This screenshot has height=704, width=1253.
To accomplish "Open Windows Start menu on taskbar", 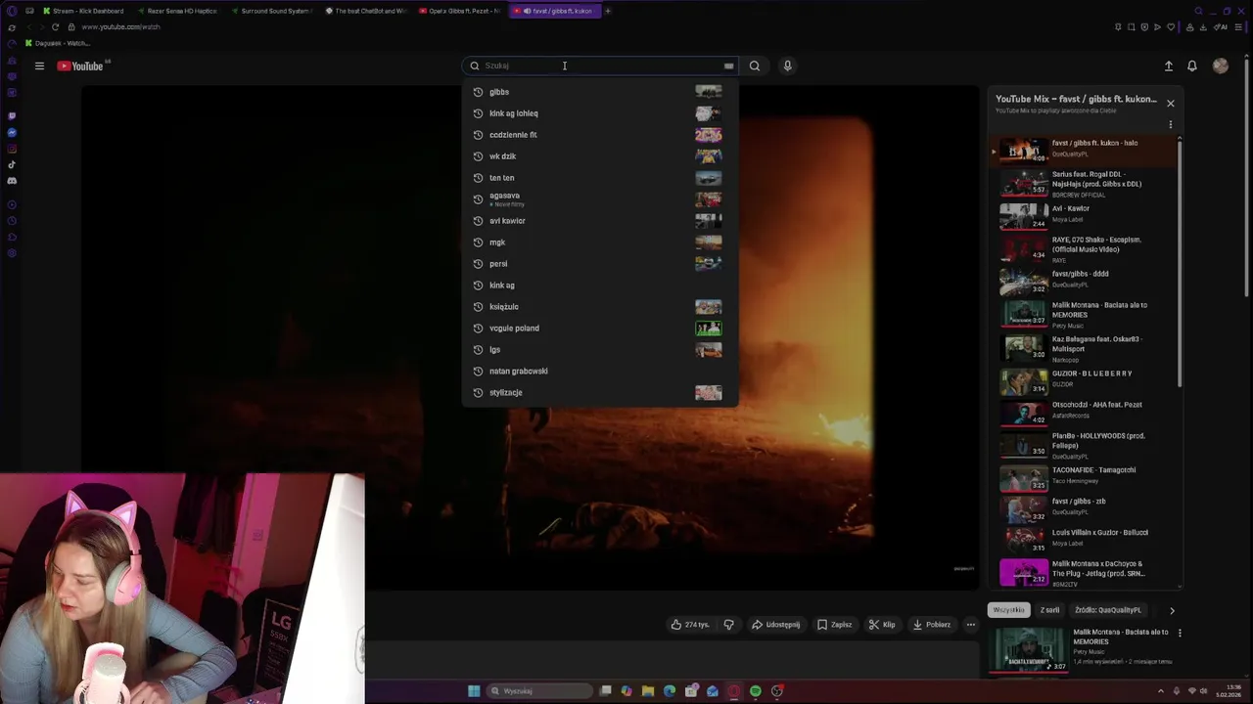I will point(474,691).
